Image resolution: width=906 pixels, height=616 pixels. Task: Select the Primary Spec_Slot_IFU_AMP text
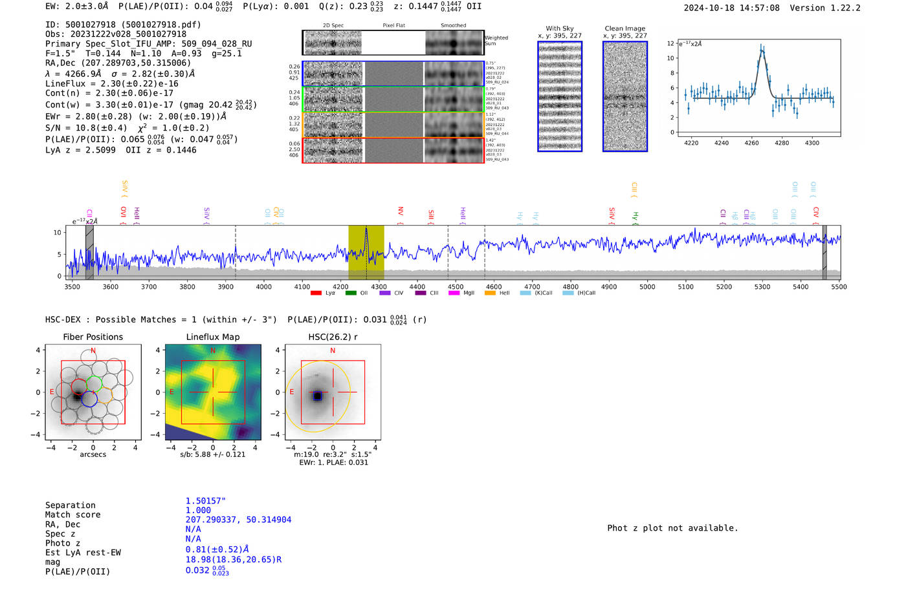click(x=149, y=44)
